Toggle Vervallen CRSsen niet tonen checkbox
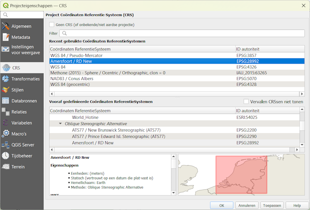This screenshot has height=210, width=310. tap(246, 102)
